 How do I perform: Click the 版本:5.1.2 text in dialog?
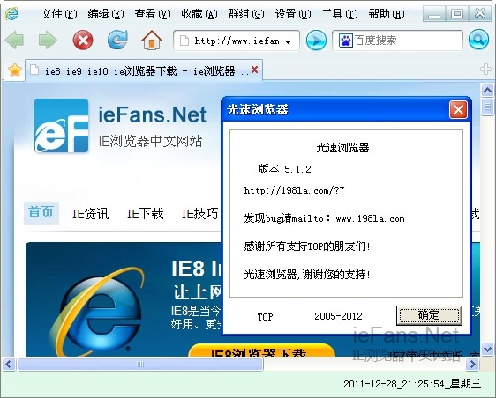click(284, 169)
